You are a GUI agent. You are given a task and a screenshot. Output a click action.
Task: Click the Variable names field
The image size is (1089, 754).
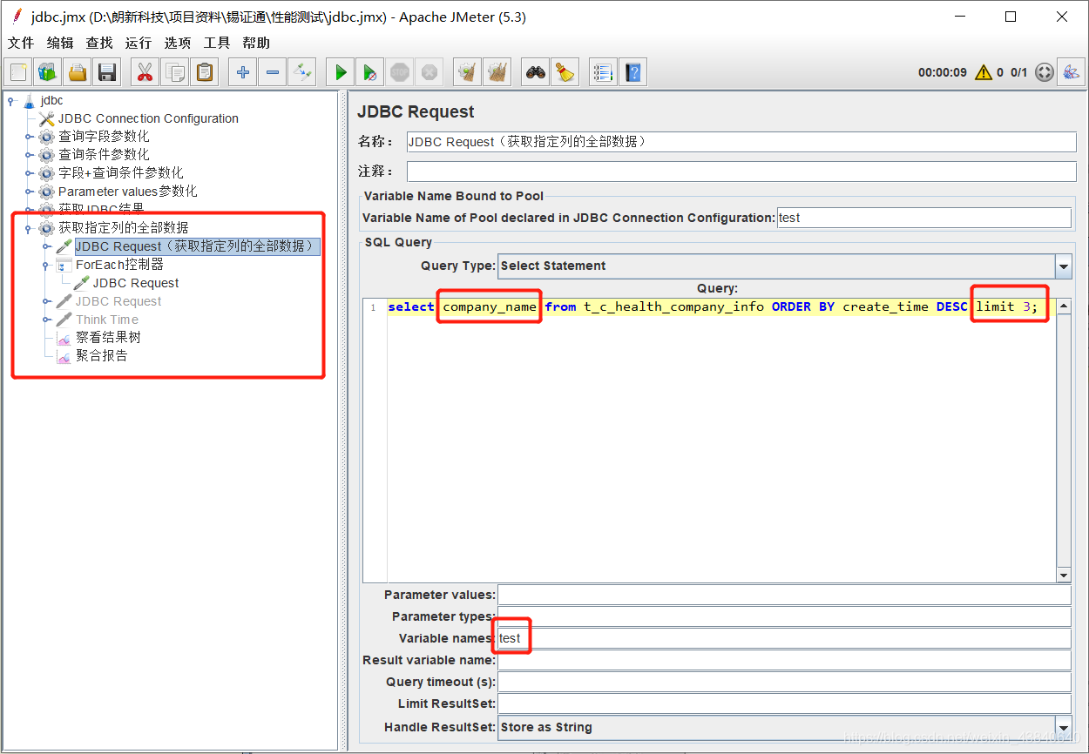tap(784, 638)
